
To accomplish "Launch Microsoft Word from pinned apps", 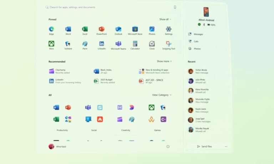I will (x=68, y=30).
